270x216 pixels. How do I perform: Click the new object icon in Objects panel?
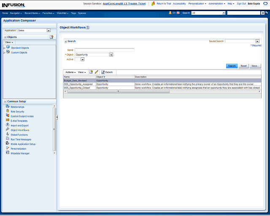tap(51, 37)
